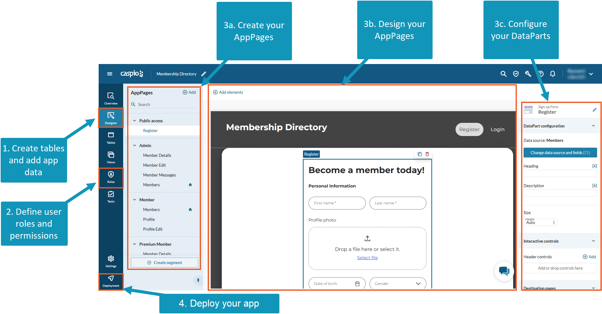Open Roles in the sidebar
602x314 pixels.
pyautogui.click(x=111, y=177)
